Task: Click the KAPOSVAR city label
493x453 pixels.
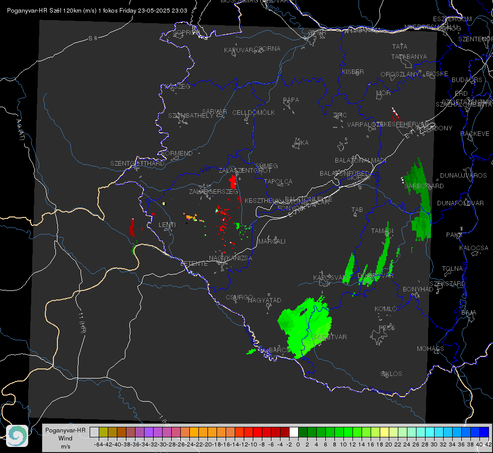Action: pos(329,278)
